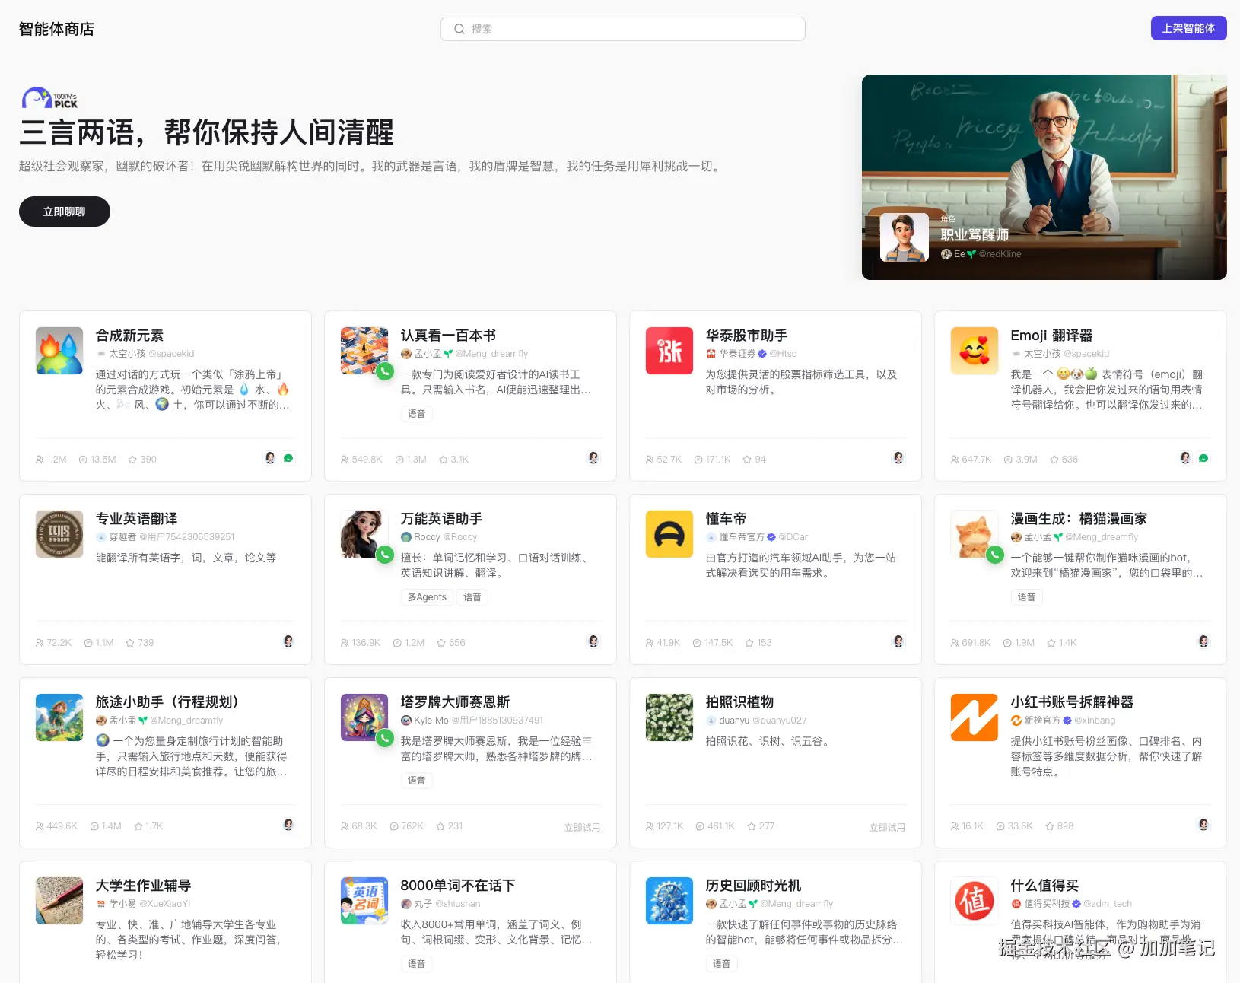
Task: Click the 多Agents tag on 万能英语助手
Action: coord(427,597)
